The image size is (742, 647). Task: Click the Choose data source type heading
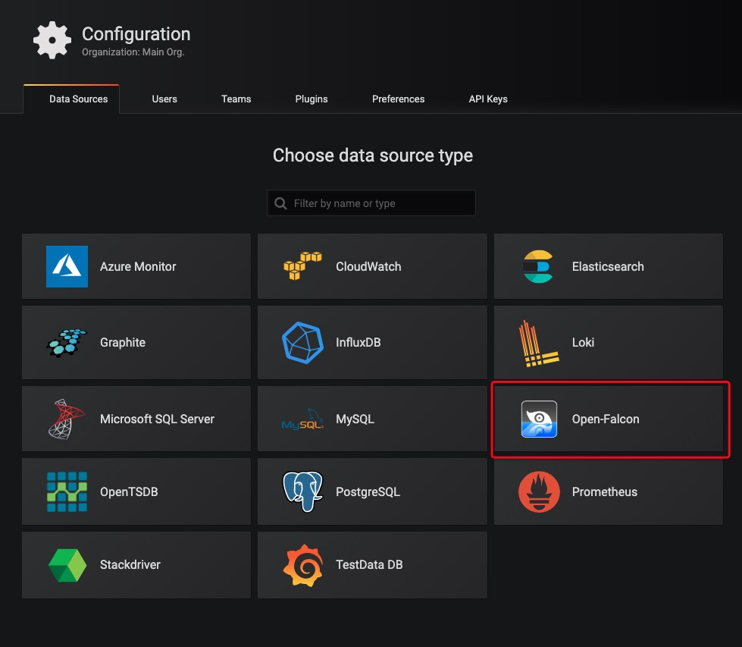coord(373,155)
